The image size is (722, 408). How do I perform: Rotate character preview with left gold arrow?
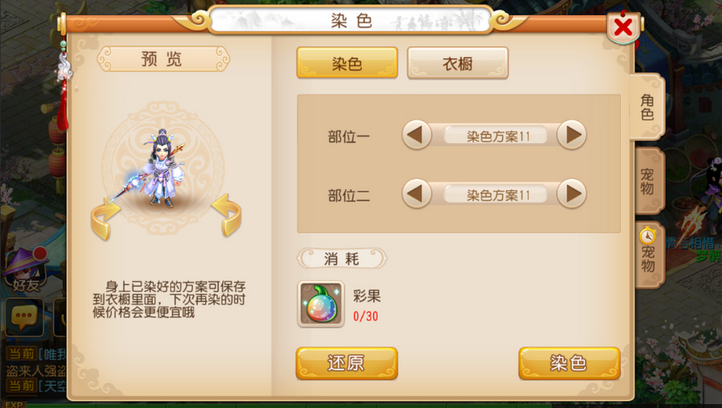tap(105, 219)
